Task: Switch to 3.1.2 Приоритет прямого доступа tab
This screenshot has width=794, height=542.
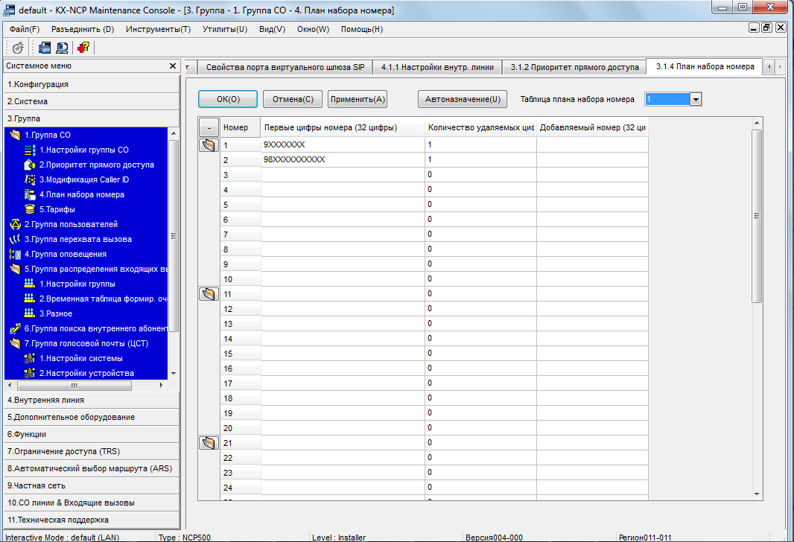Action: coord(574,67)
